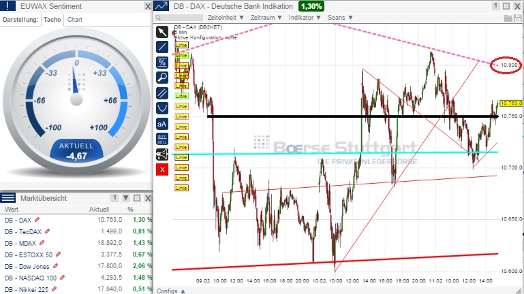Open the Zeiteinheit dropdown
The image size is (524, 294).
226,18
